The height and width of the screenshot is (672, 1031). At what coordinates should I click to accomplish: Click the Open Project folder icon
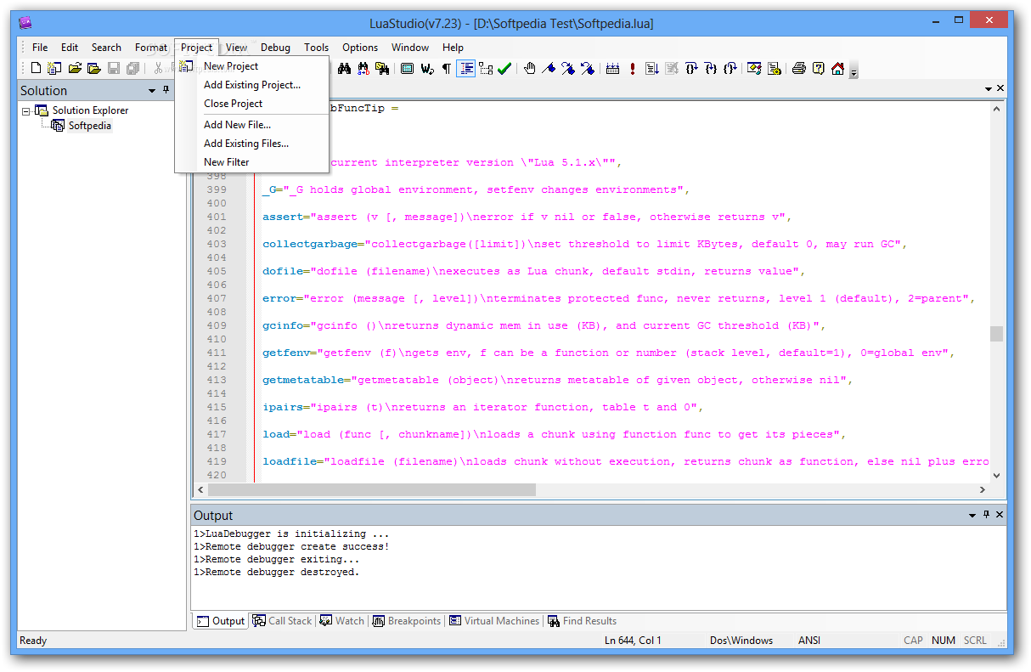click(x=93, y=69)
